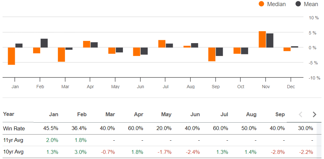Click the November median orange bar
Screen dimensions: 324x159
262,39
